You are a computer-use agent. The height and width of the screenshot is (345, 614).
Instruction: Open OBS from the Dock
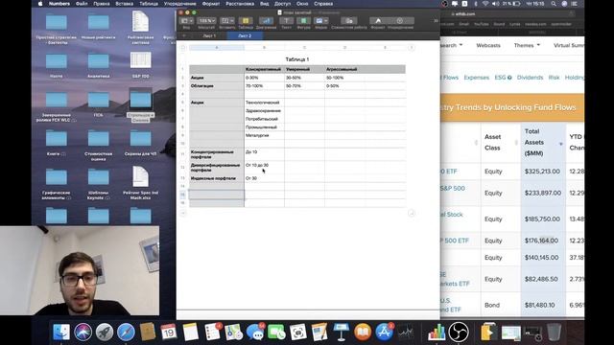(459, 333)
